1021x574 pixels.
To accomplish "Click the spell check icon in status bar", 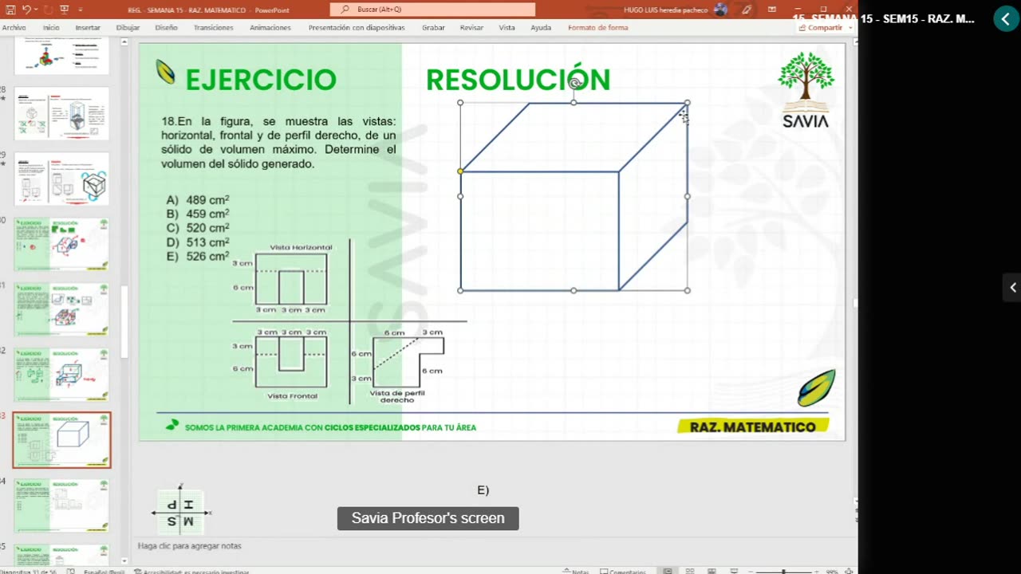I will click(x=71, y=571).
